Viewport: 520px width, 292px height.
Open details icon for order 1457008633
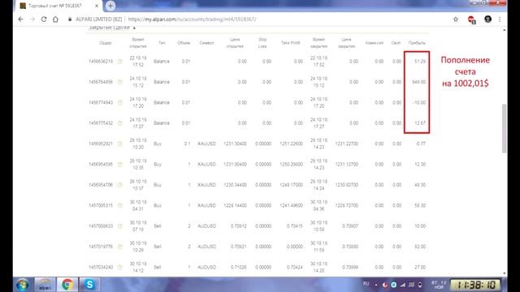[120, 226]
